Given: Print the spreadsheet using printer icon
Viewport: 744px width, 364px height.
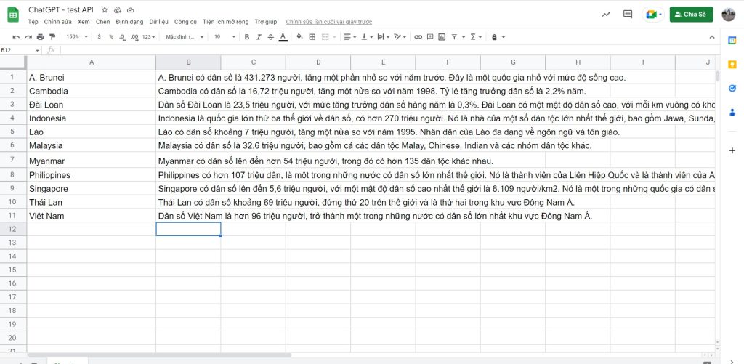Looking at the screenshot, I should click(x=40, y=36).
